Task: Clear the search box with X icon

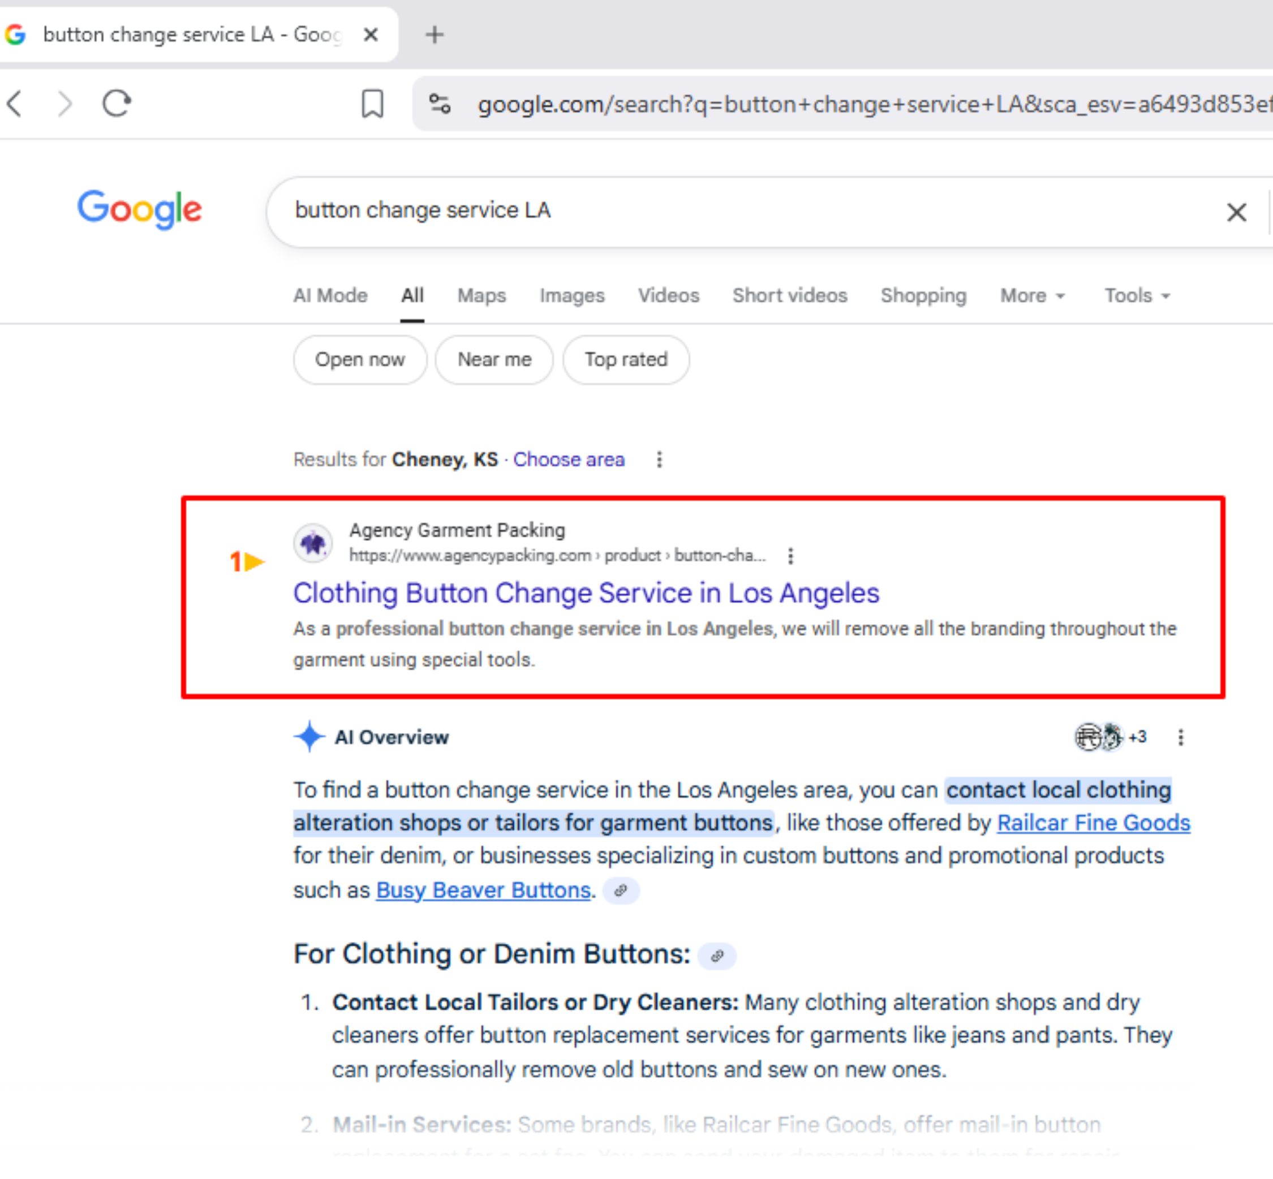Action: pyautogui.click(x=1236, y=212)
